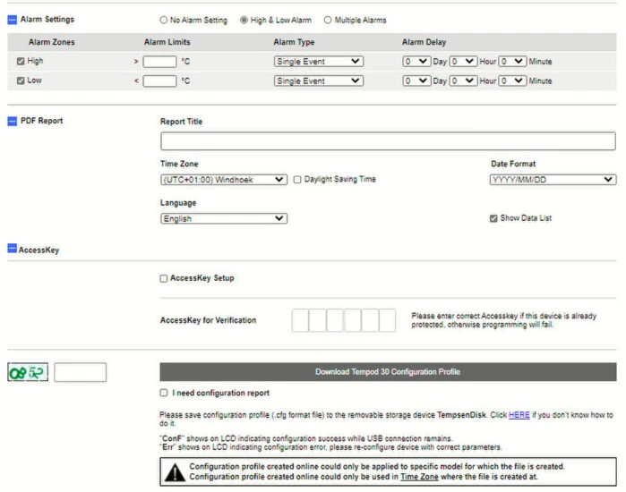This screenshot has height=492, width=626.
Task: Select the Multiple Alarms radio option
Action: (x=328, y=20)
